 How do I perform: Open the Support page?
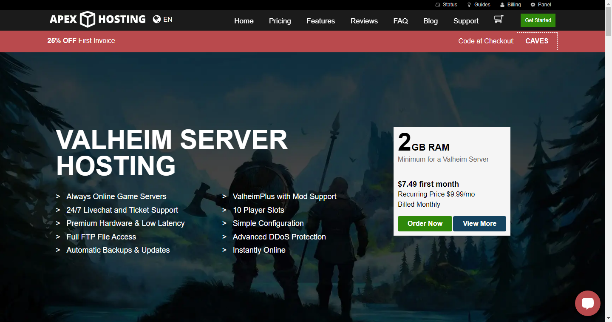tap(466, 21)
